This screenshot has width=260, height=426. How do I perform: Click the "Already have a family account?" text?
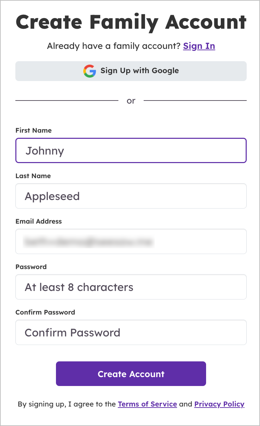[x=114, y=46]
